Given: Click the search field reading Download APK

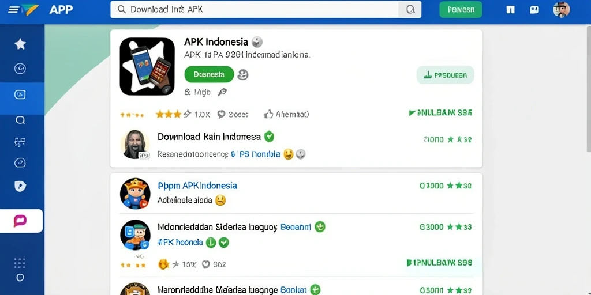Looking at the screenshot, I should click(255, 9).
